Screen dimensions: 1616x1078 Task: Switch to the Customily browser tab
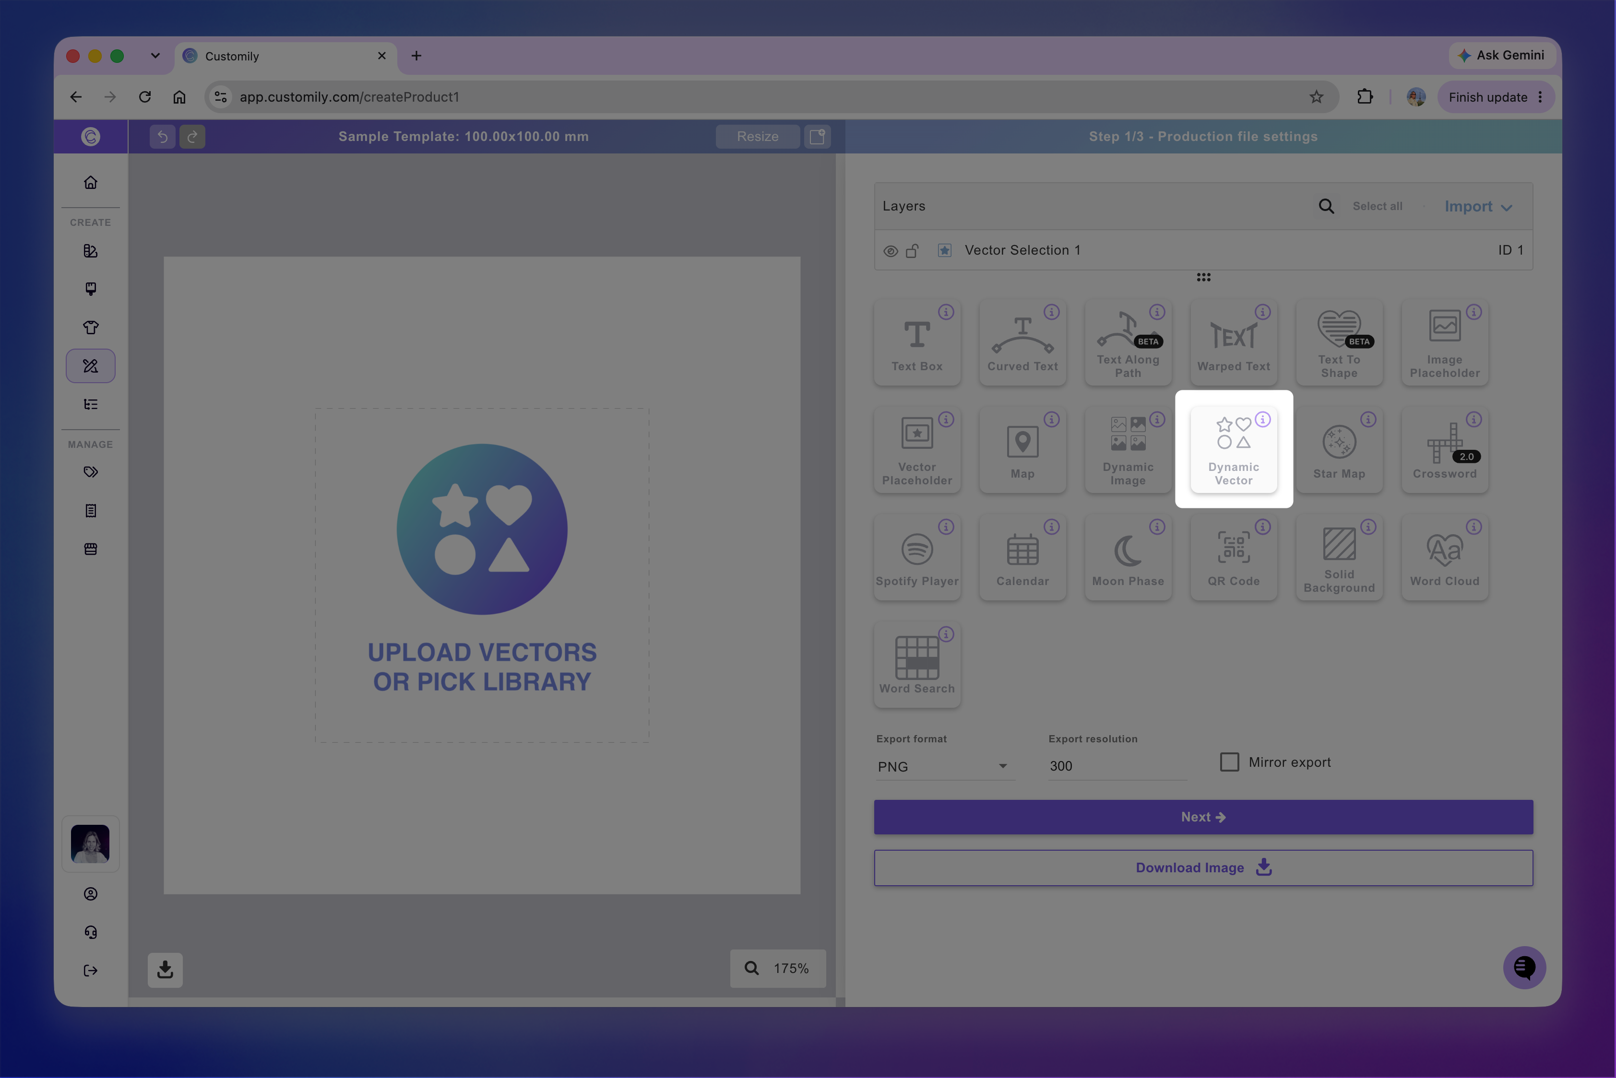[285, 57]
